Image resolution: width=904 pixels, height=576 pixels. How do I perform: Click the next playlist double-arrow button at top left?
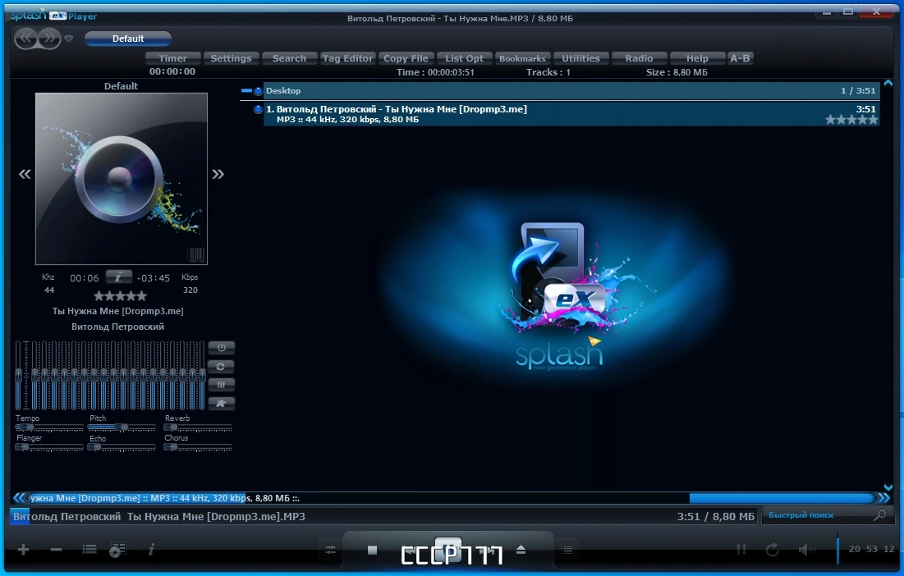click(49, 39)
